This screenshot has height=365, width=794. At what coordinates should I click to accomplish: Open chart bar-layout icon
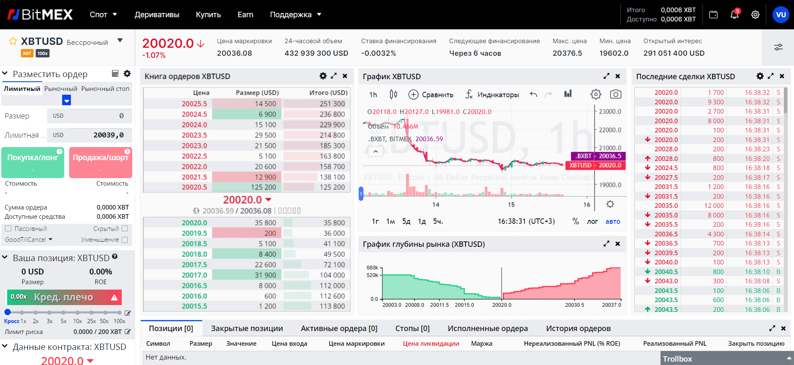click(568, 94)
